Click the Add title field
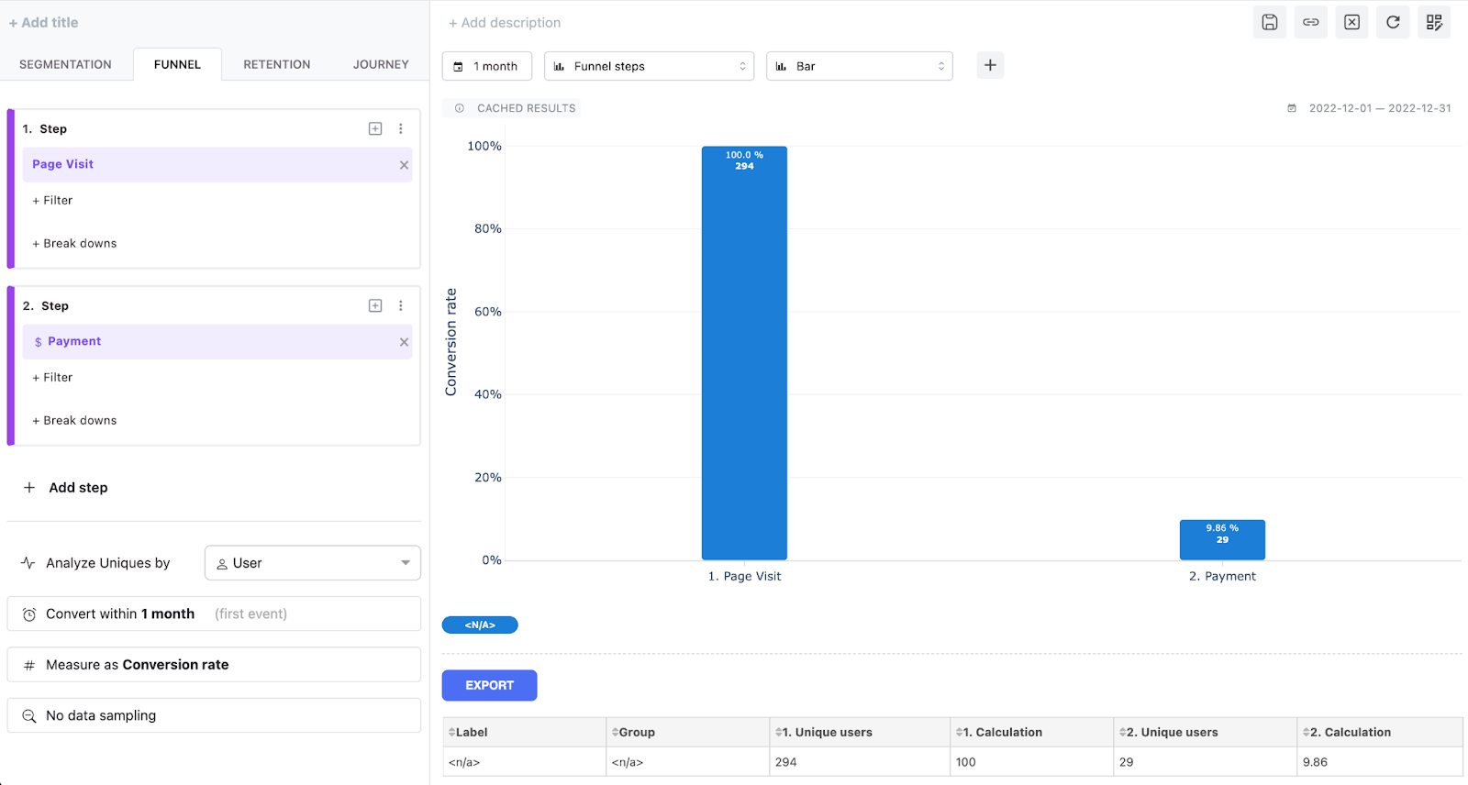Screen dimensions: 1468x785 (x=44, y=23)
